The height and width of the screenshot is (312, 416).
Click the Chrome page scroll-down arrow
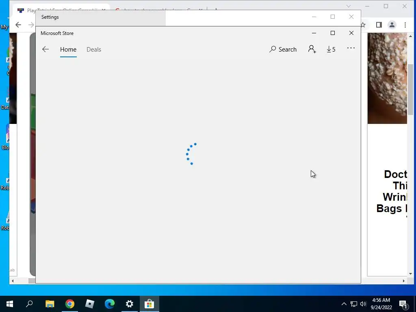click(410, 273)
